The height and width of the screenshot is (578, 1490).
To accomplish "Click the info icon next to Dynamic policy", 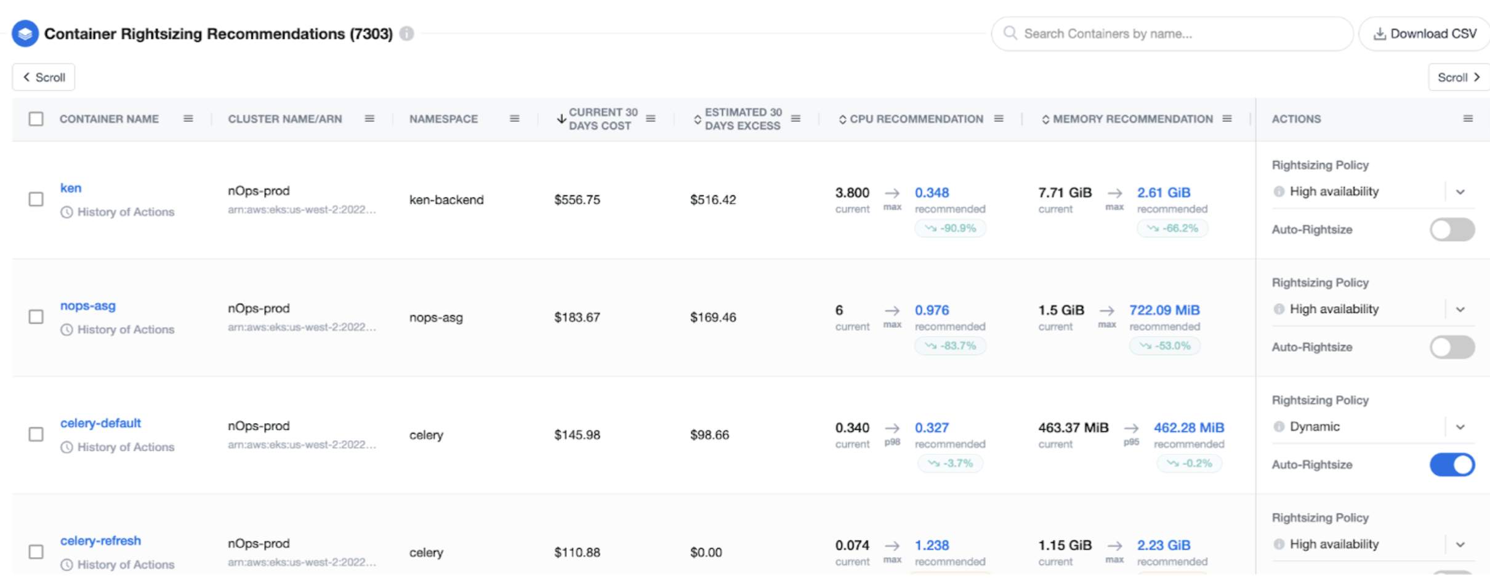I will point(1279,427).
